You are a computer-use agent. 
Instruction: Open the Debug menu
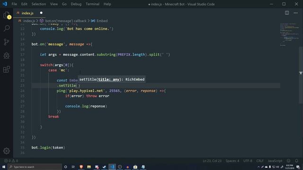(76, 4)
